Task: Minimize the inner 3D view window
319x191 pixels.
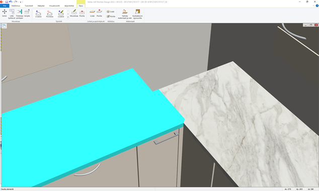Action: (x=305, y=25)
